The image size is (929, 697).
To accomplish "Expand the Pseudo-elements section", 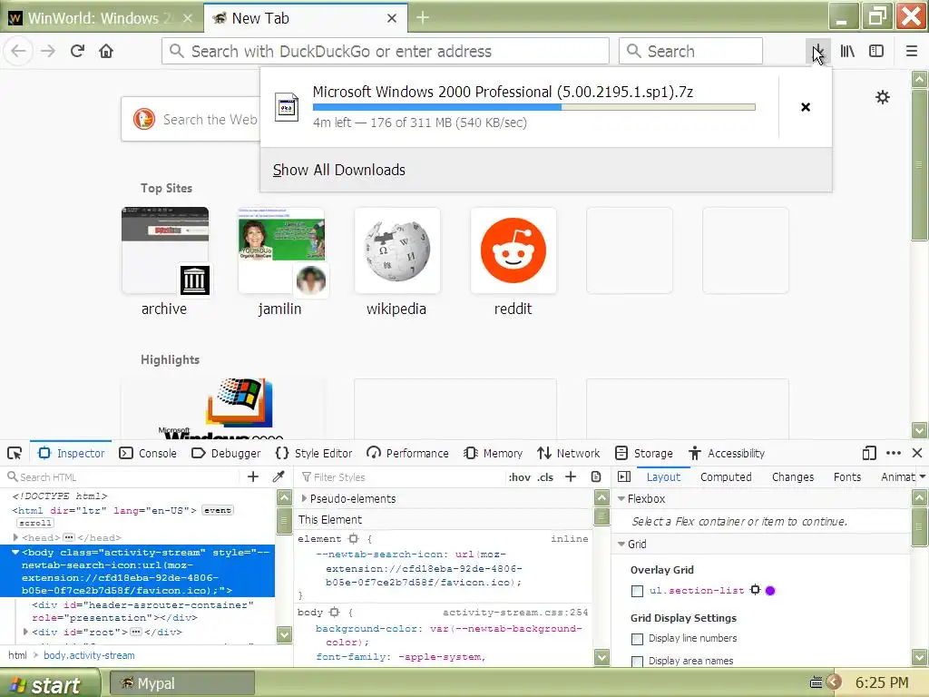I will click(x=305, y=498).
